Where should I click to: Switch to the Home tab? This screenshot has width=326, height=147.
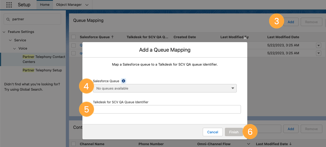(x=45, y=5)
